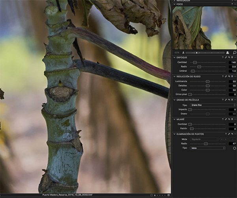The width and height of the screenshot is (237, 198).
Task: Click the Enfoque Radio value field 0.8
Action: coord(233,67)
